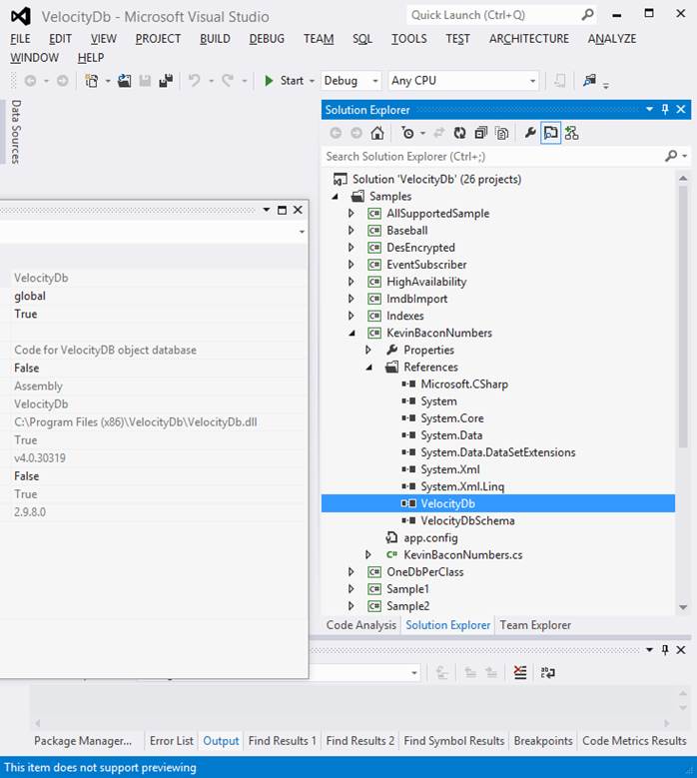This screenshot has height=778, width=697.
Task: Open the BUILD menu
Action: coord(215,39)
